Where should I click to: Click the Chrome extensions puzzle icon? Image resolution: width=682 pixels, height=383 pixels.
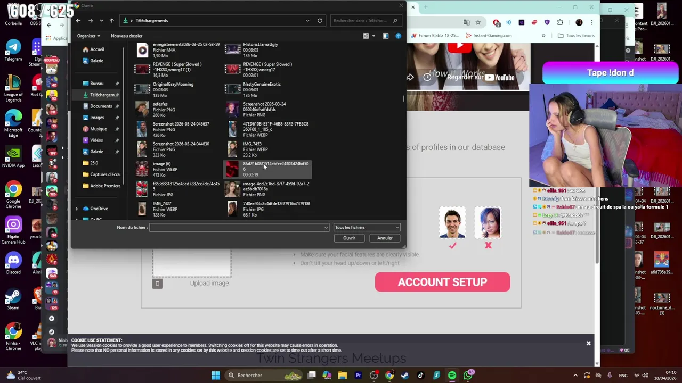point(560,22)
